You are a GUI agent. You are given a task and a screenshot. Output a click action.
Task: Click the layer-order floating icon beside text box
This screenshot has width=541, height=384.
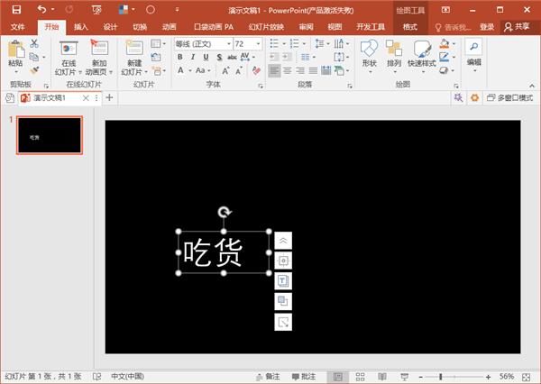tap(283, 301)
